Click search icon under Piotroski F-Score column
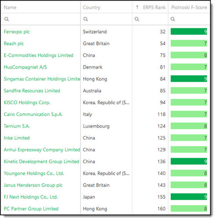This screenshot has height=220, width=216. coord(173,19)
